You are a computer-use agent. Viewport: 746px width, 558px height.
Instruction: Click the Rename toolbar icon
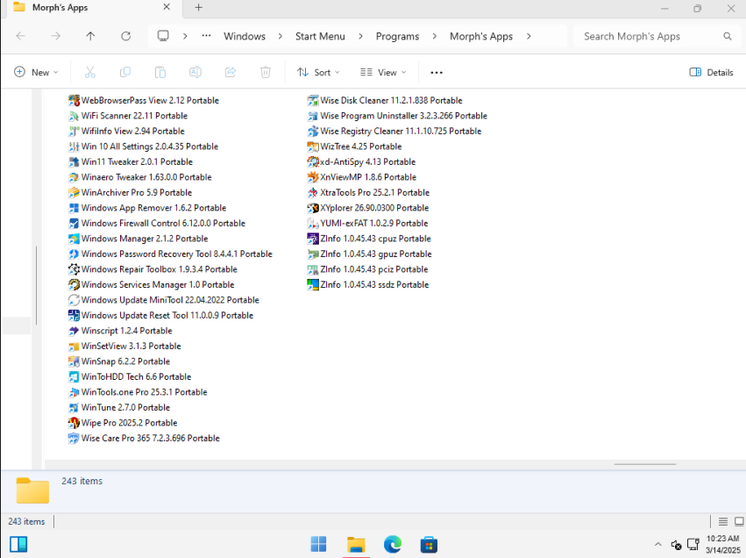[195, 72]
